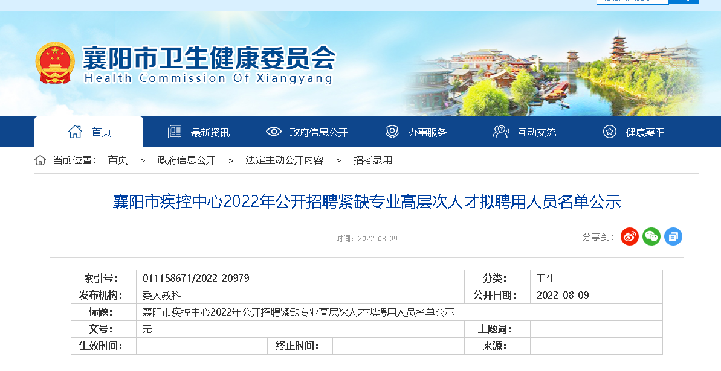721x371 pixels.
Task: Click the 襄阳市卫生健康委员会 site title
Action: pos(209,58)
